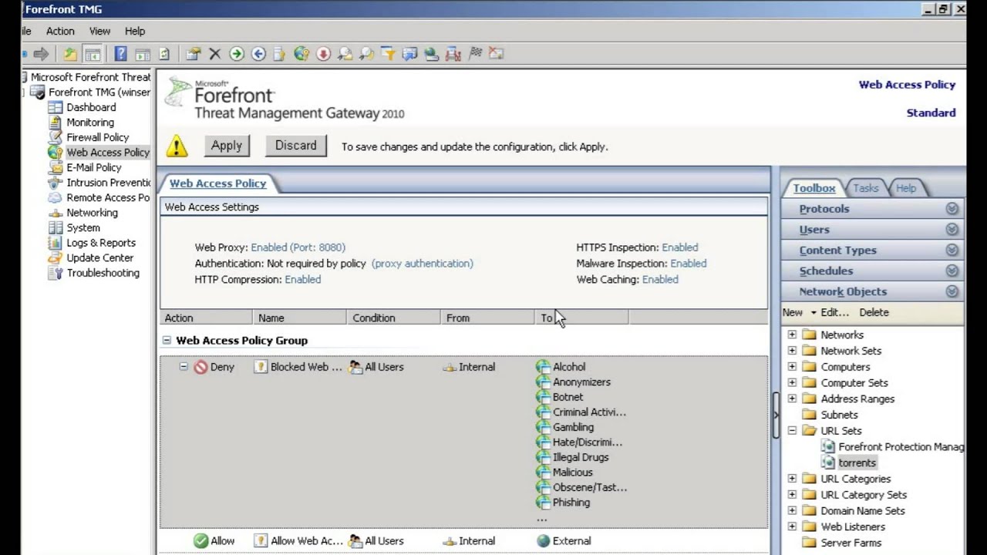Select the Web Access Policy tab
The image size is (987, 555).
tap(217, 183)
